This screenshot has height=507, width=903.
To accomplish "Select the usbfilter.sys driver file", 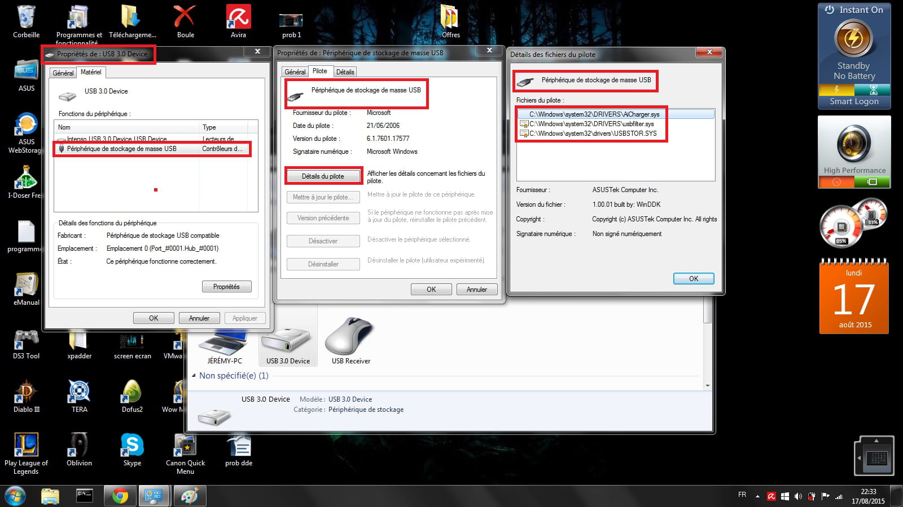I will pyautogui.click(x=587, y=124).
